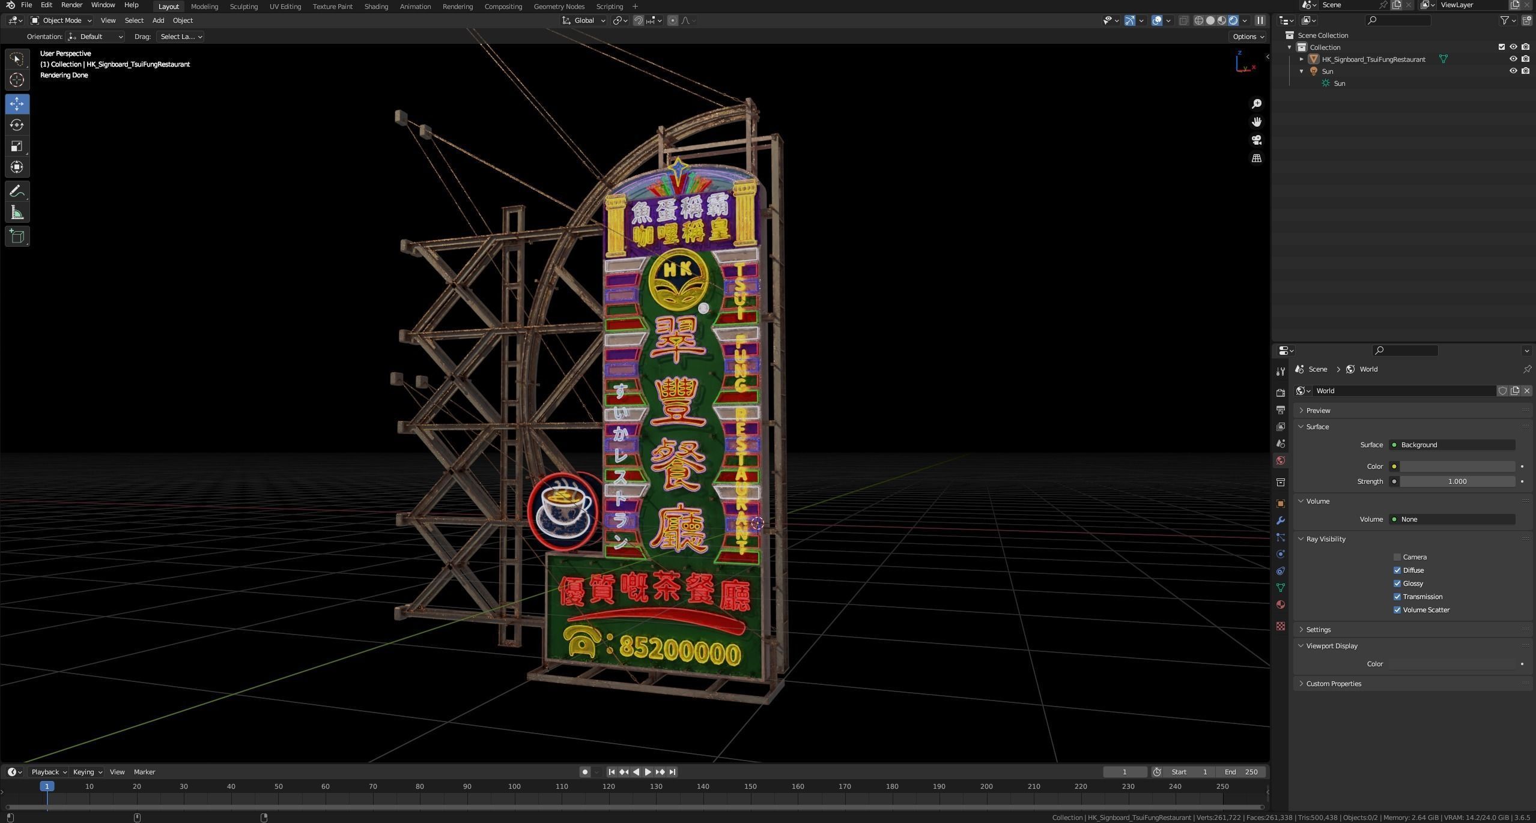This screenshot has height=823, width=1536.
Task: Switch to Geometry Nodes workspace tab
Action: click(559, 7)
